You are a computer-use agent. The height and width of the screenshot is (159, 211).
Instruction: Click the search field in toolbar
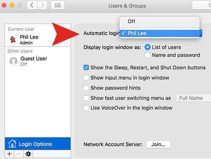point(202,5)
